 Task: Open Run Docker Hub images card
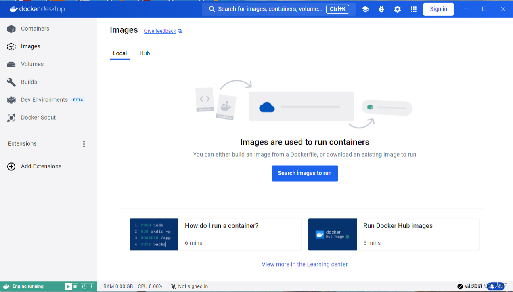[x=394, y=235]
